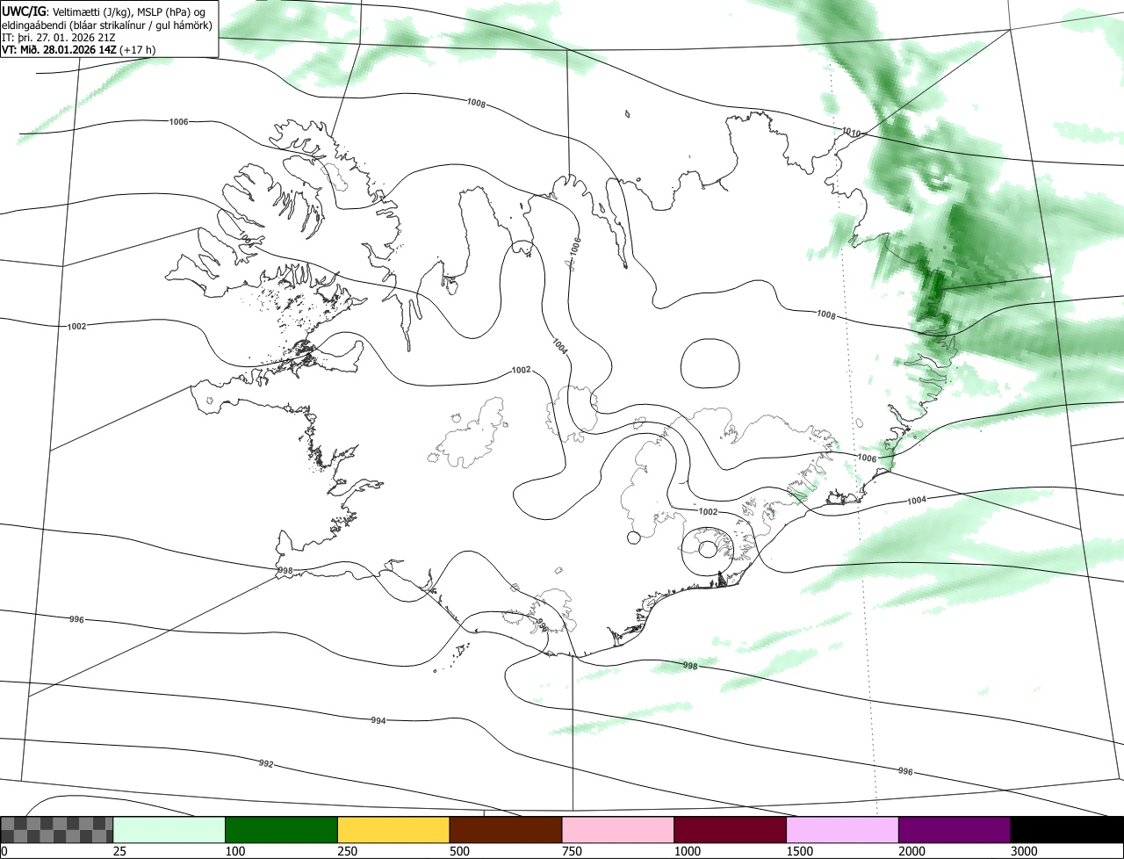Click the legend value 100
1124x859 pixels.
(234, 851)
